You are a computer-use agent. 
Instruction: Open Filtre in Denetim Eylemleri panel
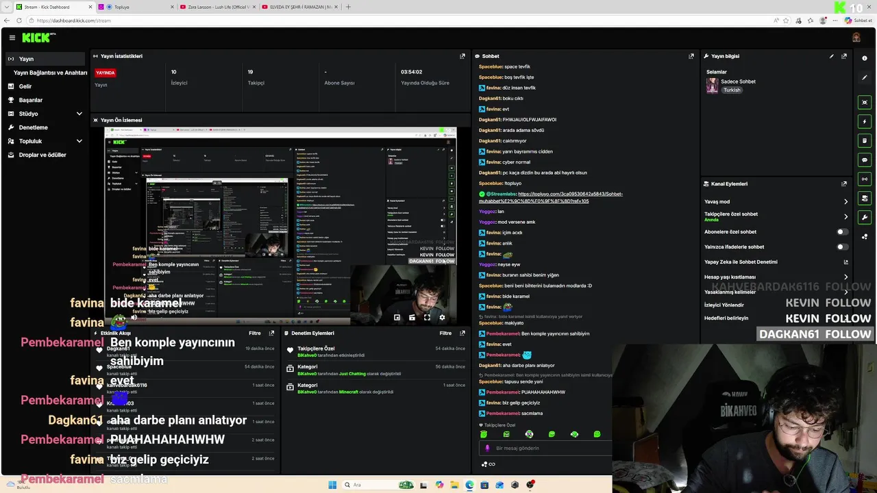[x=445, y=333]
